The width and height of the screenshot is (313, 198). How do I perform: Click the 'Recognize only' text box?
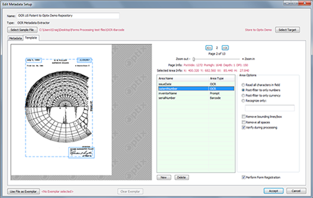pos(269,108)
